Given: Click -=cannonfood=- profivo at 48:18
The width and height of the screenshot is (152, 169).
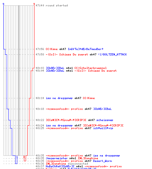Looking at the screenshot, I should point(64,109).
